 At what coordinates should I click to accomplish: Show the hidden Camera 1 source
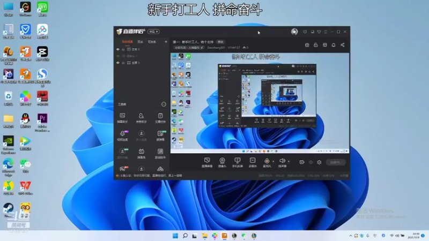click(x=118, y=56)
